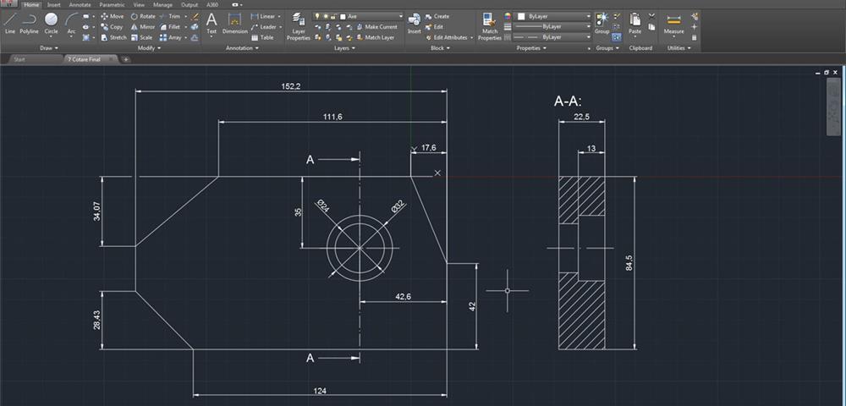Click the Move tool
This screenshot has width=846, height=406.
tap(113, 16)
